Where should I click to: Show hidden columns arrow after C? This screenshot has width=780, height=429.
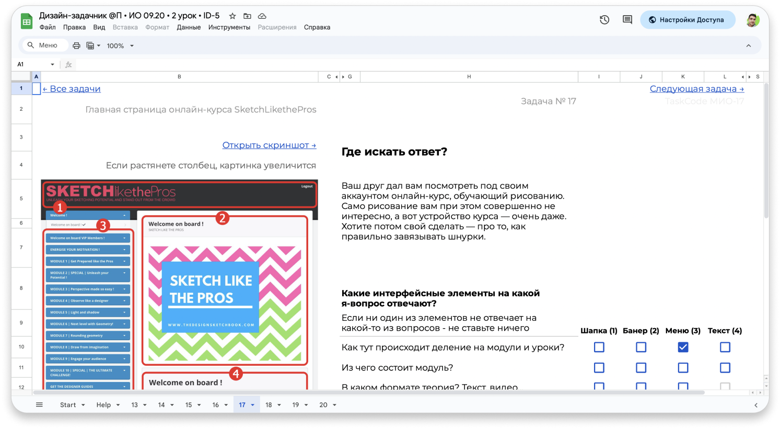pos(336,77)
